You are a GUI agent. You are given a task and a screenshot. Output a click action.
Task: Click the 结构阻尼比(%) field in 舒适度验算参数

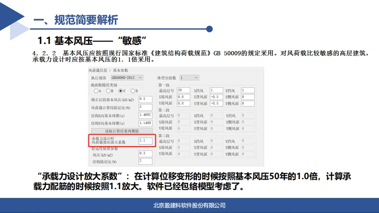[x=145, y=161]
